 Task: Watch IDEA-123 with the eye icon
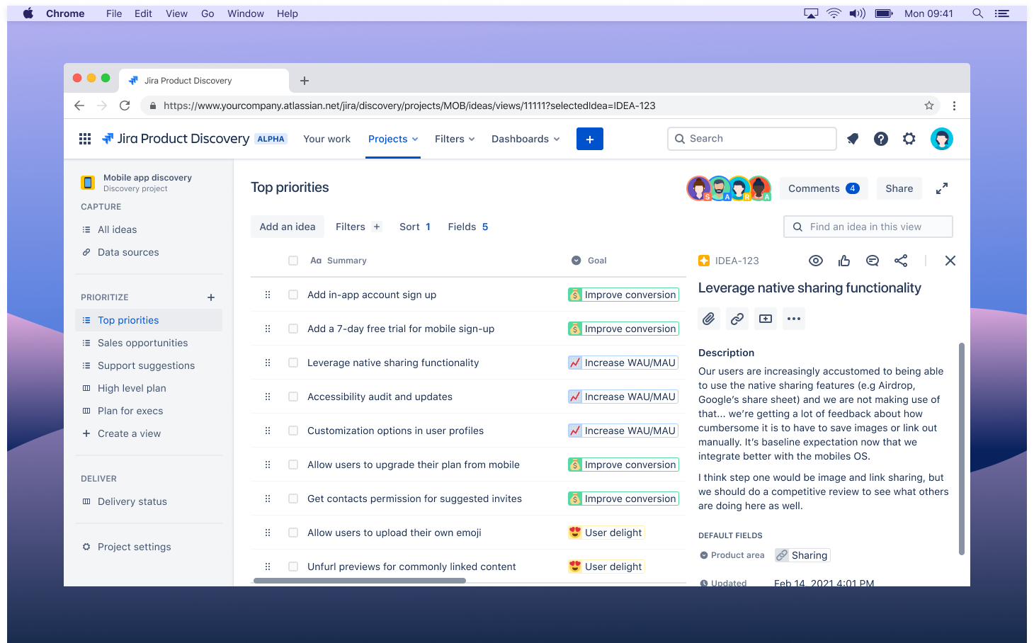tap(816, 261)
